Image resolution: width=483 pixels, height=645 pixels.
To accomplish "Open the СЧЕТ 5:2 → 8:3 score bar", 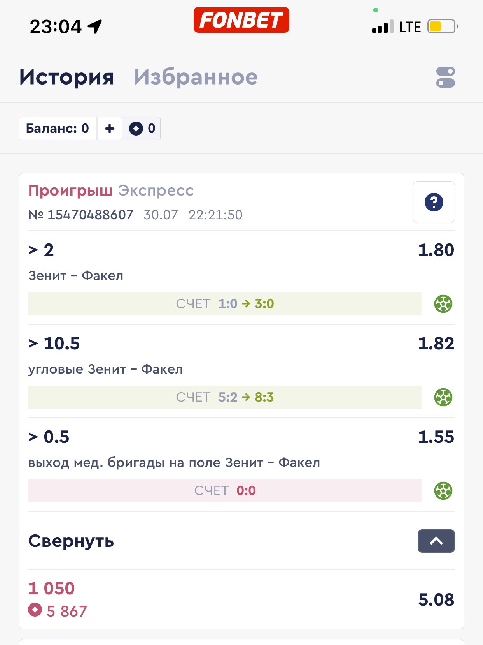I will pos(225,397).
